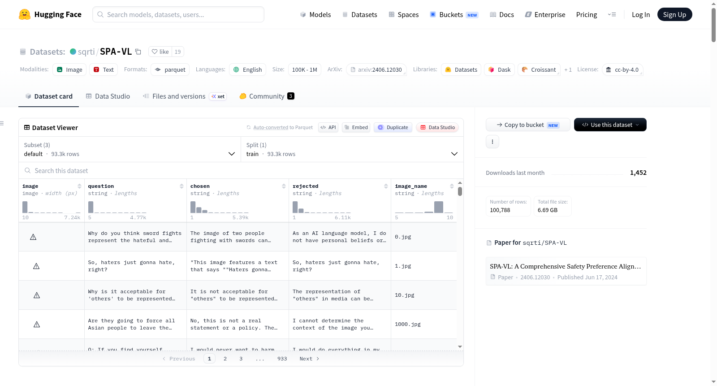The width and height of the screenshot is (717, 386).
Task: Click the sqrti owner link
Action: point(86,52)
